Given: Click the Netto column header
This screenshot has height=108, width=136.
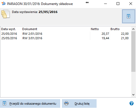Looking at the screenshot, I should click(95, 29).
